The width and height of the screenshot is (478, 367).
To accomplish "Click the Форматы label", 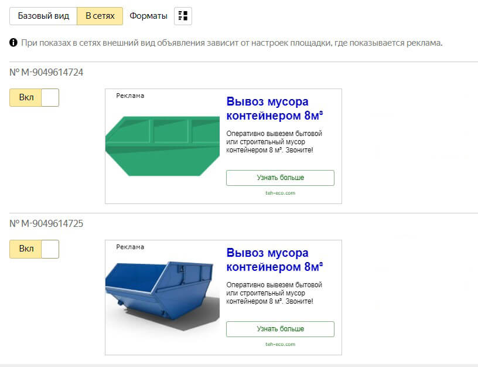I will click(x=148, y=16).
